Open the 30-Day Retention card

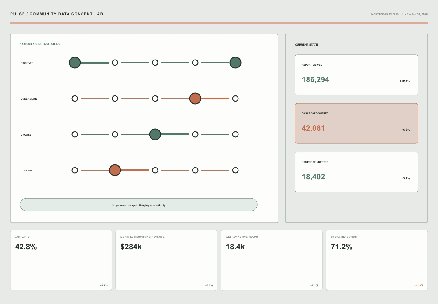pos(377,260)
